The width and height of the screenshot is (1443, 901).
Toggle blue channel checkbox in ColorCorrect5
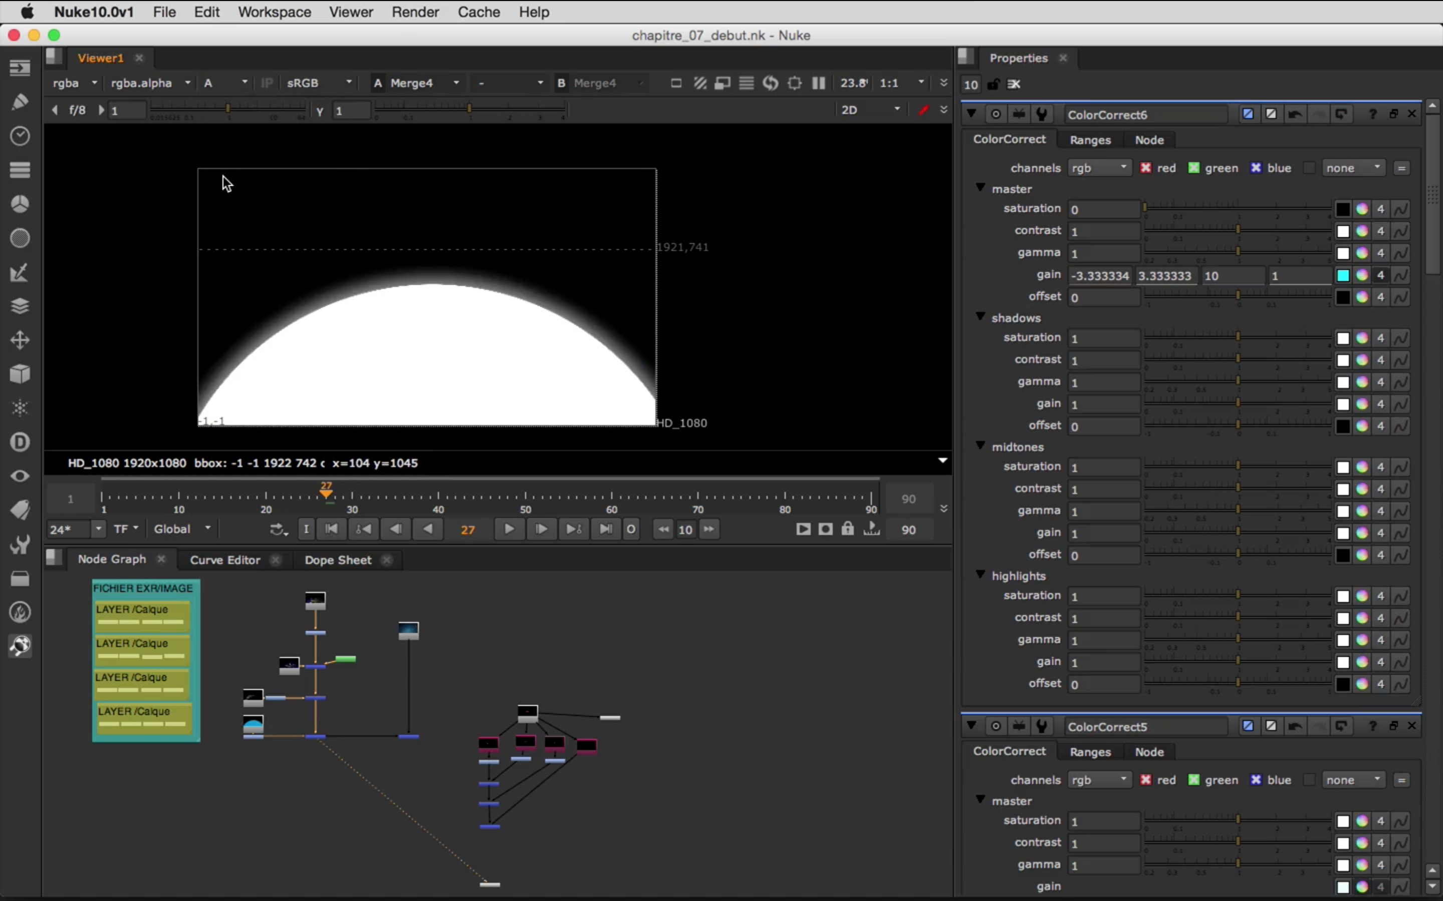click(x=1256, y=780)
